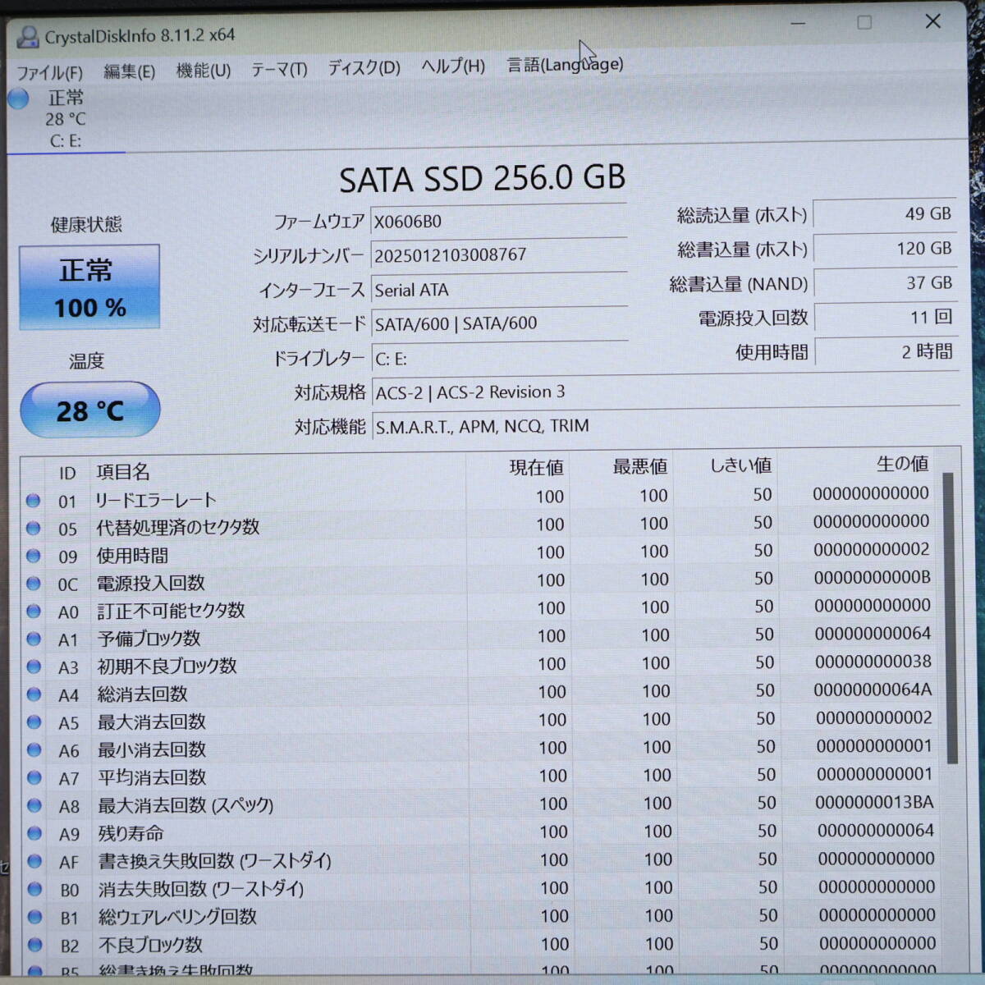
Task: Select the 予備ブロック数 attribute name
Action: point(149,639)
